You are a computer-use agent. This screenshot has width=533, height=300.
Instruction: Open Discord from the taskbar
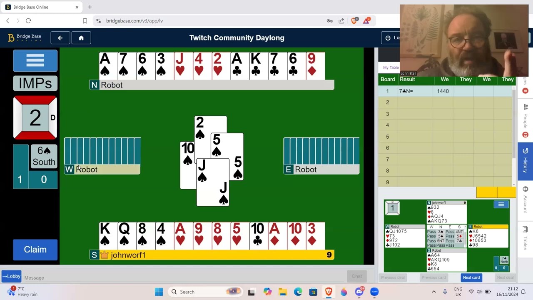[x=359, y=292]
